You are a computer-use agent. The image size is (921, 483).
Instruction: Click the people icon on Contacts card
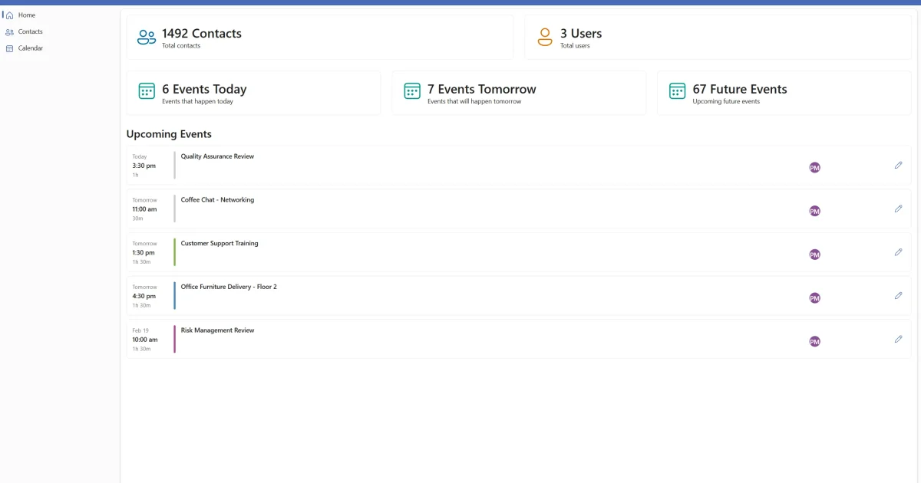[147, 37]
